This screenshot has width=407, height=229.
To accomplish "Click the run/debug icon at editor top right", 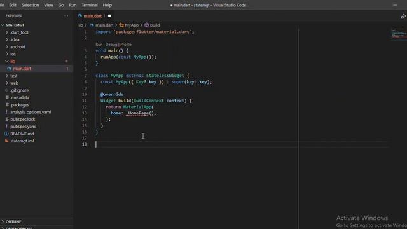I will pos(403,16).
